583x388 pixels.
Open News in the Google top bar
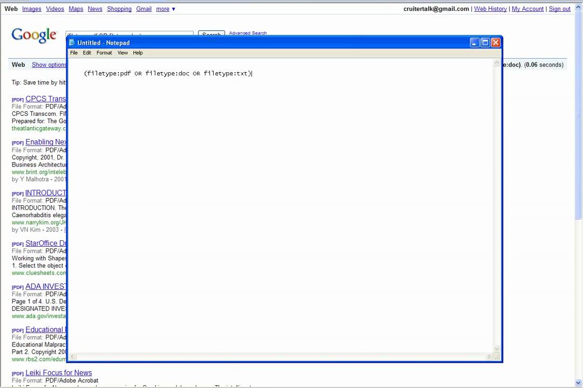tap(95, 9)
